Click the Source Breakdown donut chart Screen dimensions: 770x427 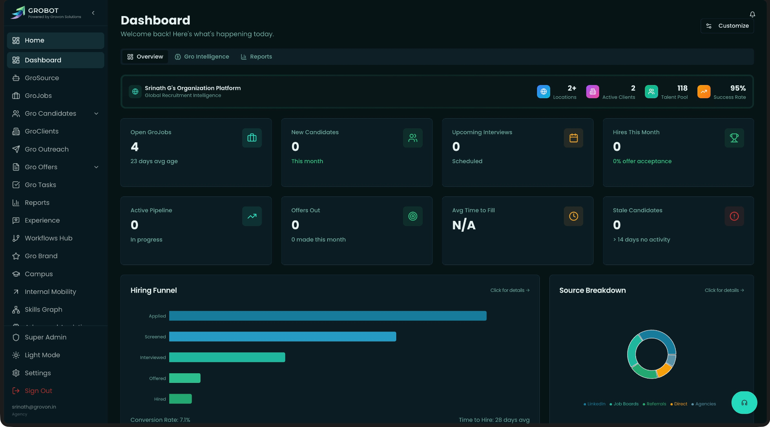tap(652, 354)
